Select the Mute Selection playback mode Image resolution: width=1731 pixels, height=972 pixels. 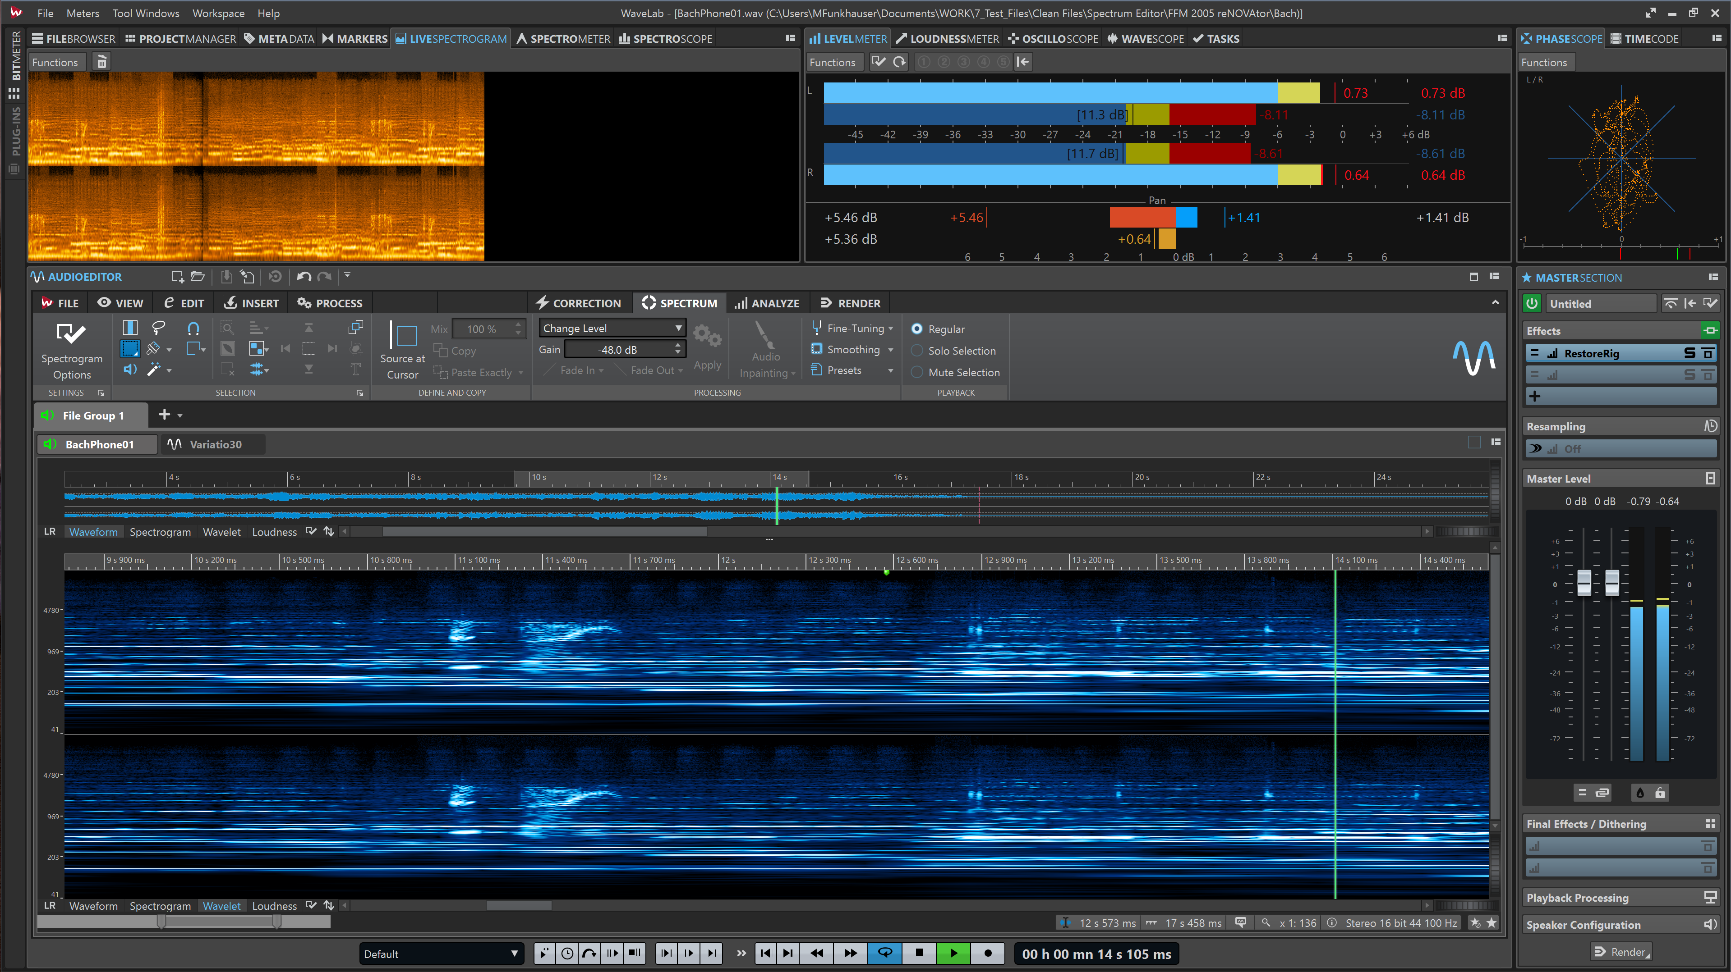(955, 372)
